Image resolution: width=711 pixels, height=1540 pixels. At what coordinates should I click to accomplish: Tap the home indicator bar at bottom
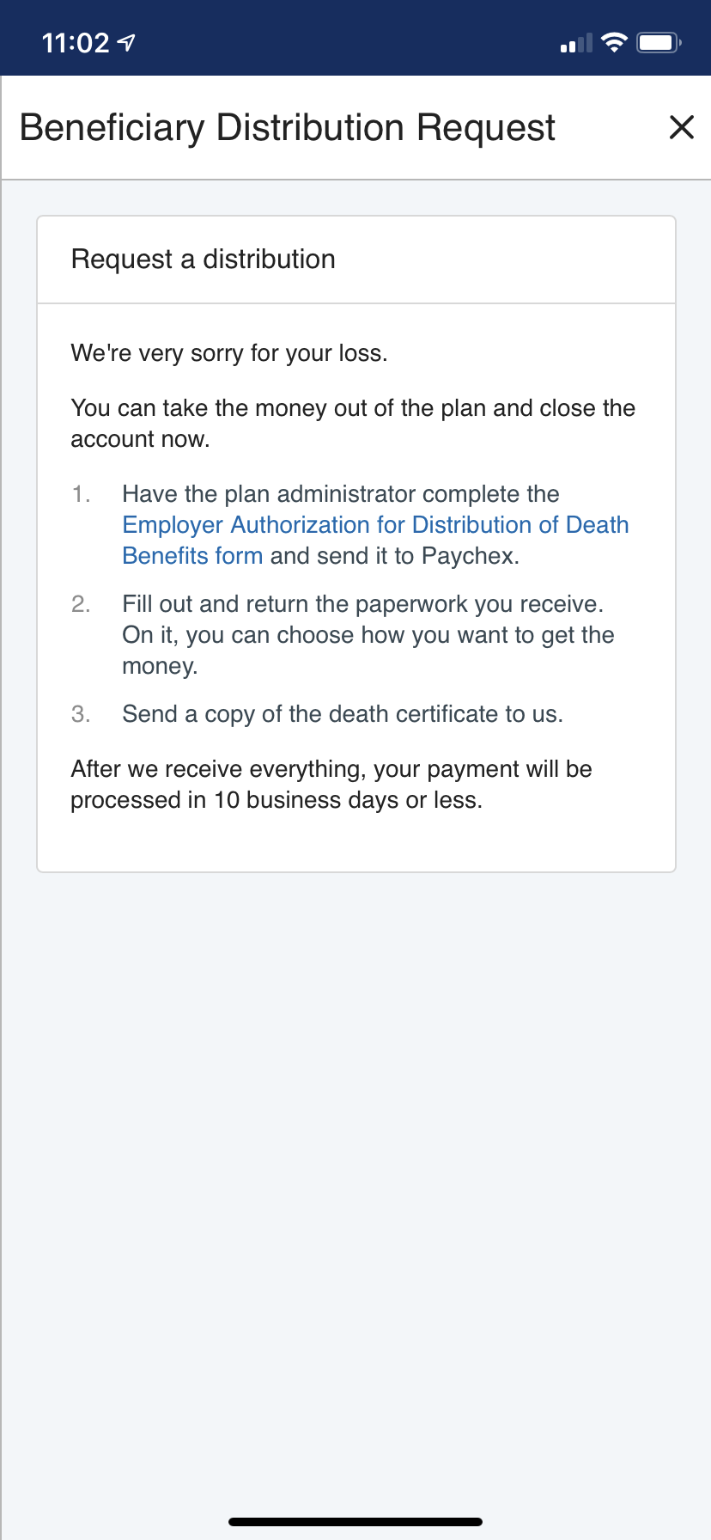pos(355,1521)
